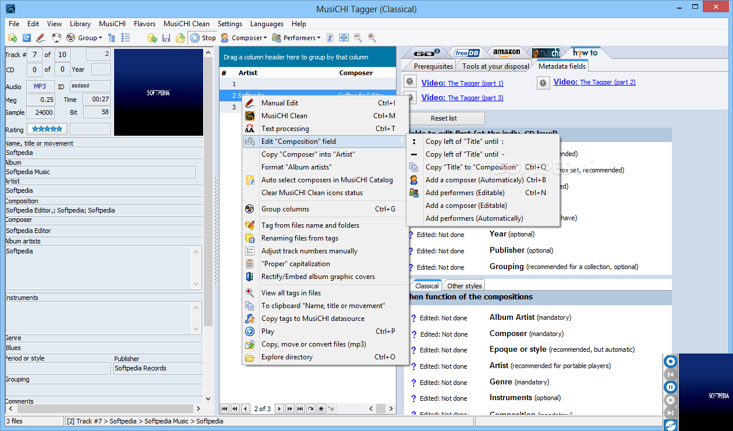Open Video: The Tagger (part 2) link
The width and height of the screenshot is (733, 431).
(594, 82)
